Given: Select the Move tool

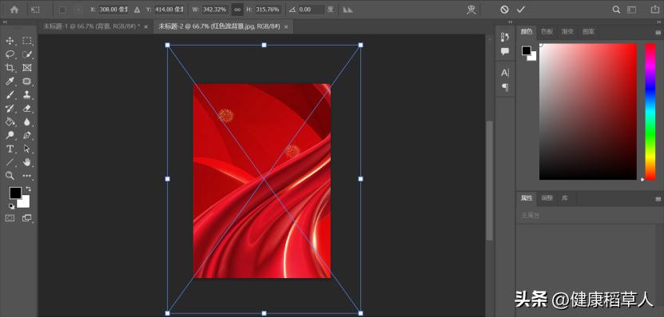Looking at the screenshot, I should 10,41.
